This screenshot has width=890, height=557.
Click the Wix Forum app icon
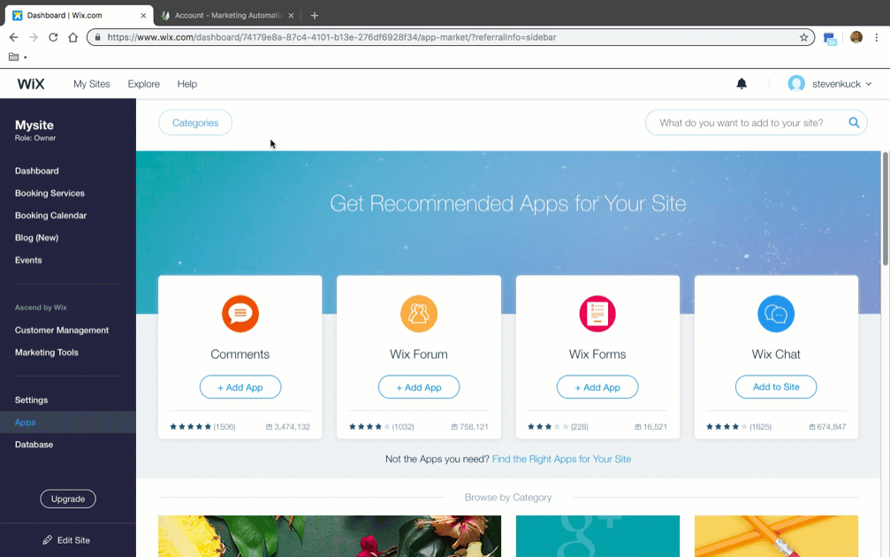click(419, 314)
